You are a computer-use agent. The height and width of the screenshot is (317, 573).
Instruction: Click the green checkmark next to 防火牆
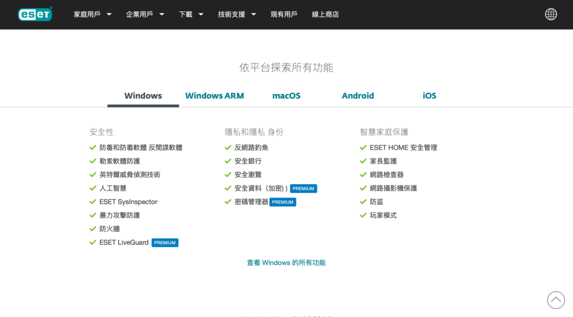point(93,229)
